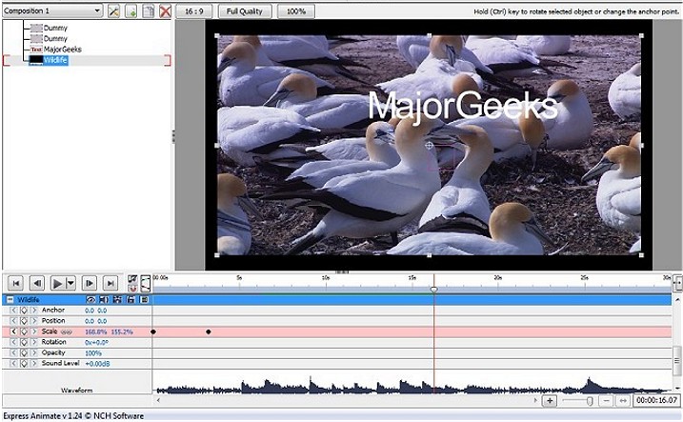
Task: Collapse the Wildlife layer properties
Action: pyautogui.click(x=10, y=300)
